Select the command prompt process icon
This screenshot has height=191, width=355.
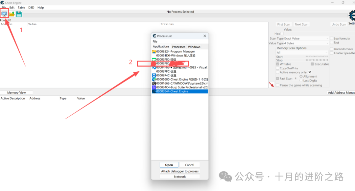coord(154,84)
